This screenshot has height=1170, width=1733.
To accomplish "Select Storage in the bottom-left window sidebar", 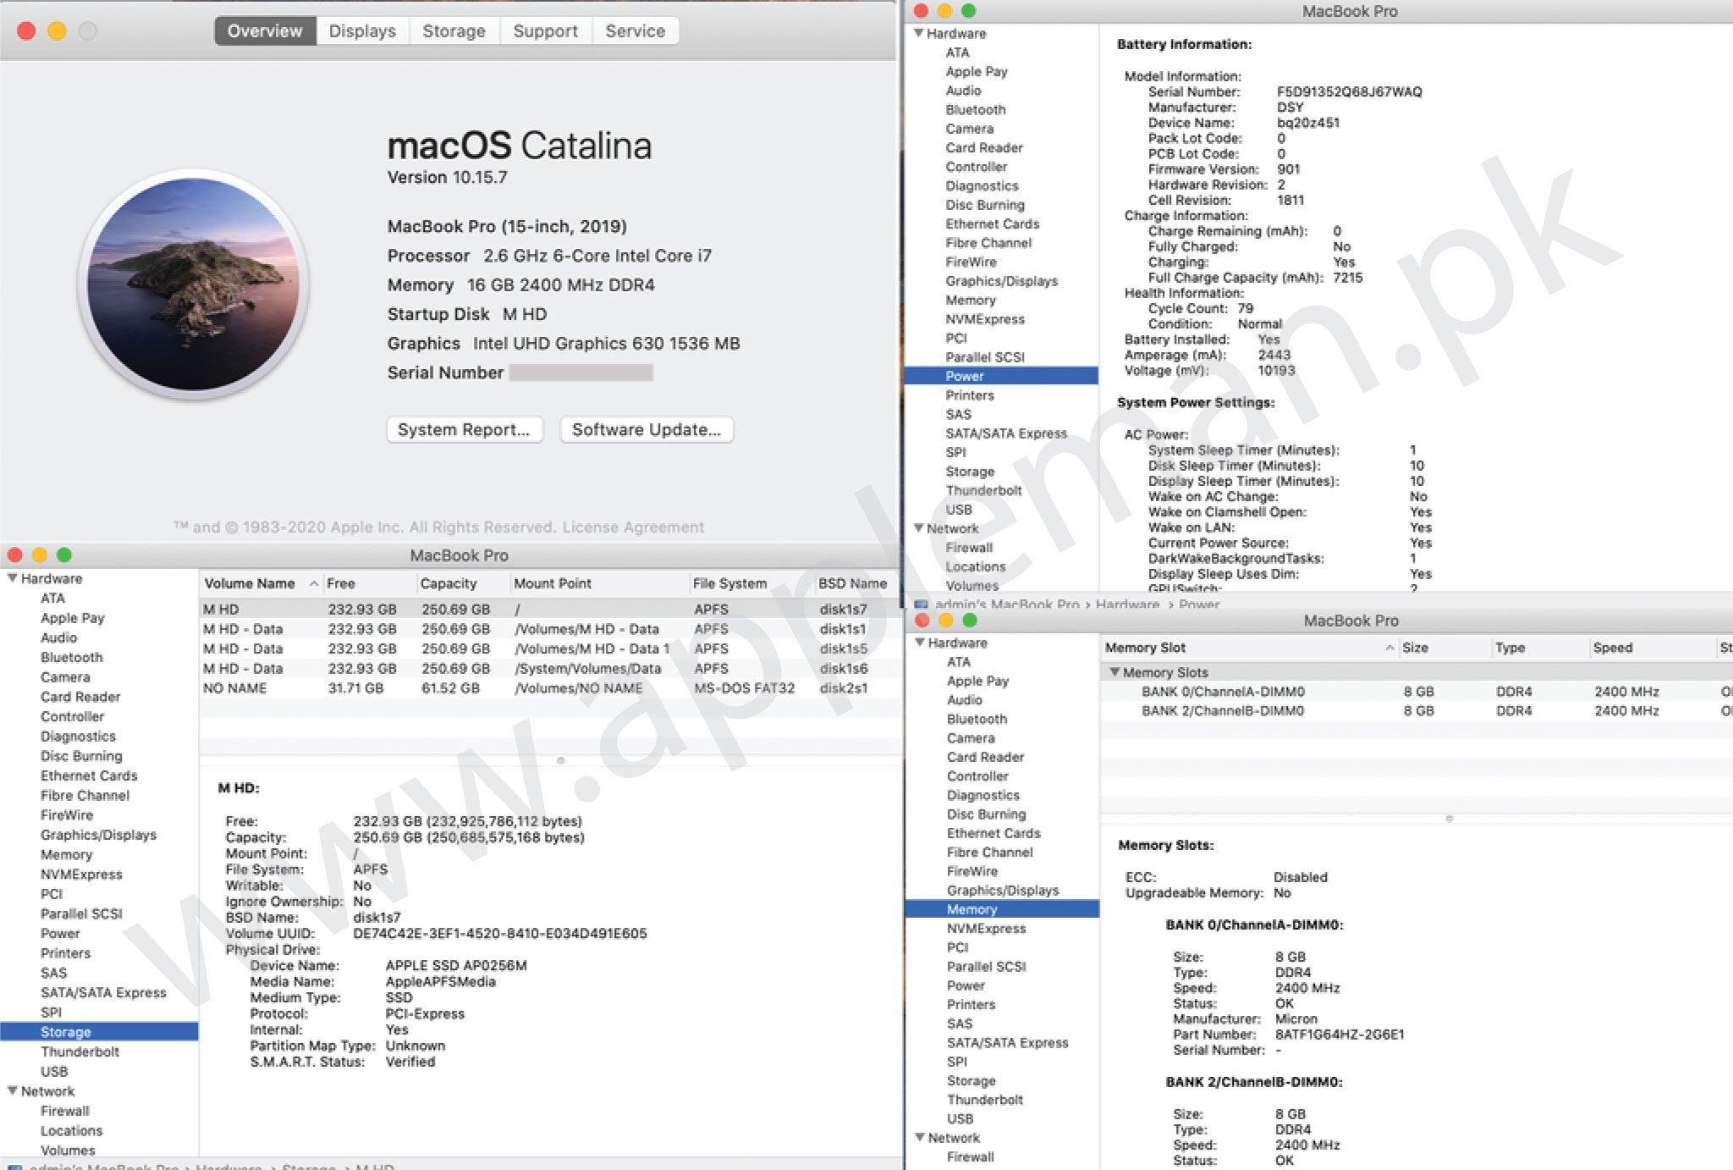I will tap(99, 1031).
